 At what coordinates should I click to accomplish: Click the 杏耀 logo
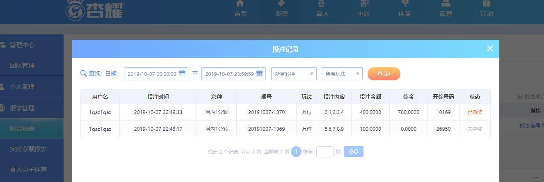[x=94, y=10]
